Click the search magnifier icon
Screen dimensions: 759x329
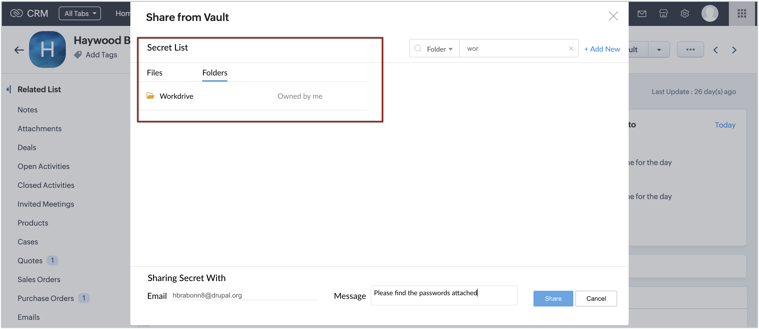pos(418,48)
